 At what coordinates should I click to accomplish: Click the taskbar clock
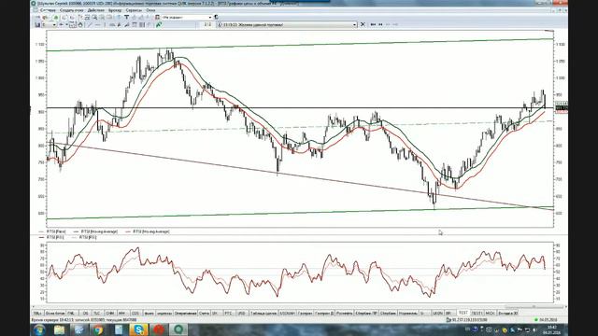[552, 329]
